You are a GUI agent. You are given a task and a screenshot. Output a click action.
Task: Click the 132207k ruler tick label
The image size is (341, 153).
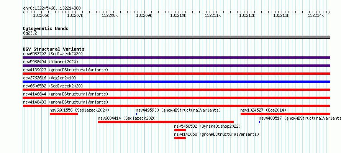click(75, 15)
